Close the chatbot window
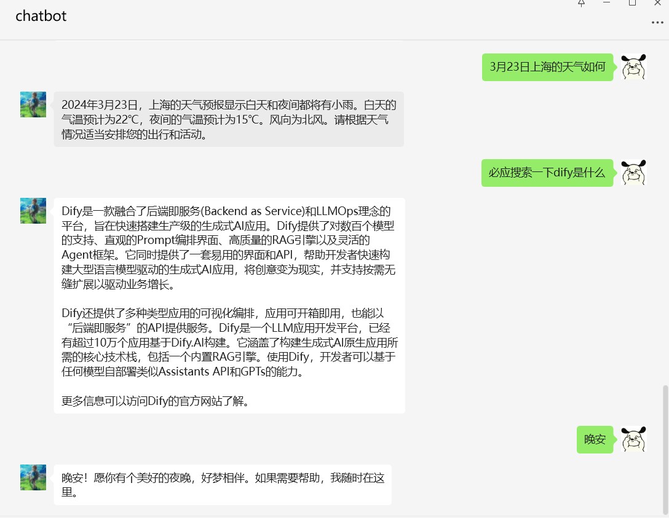Image resolution: width=669 pixels, height=518 pixels. tap(657, 3)
